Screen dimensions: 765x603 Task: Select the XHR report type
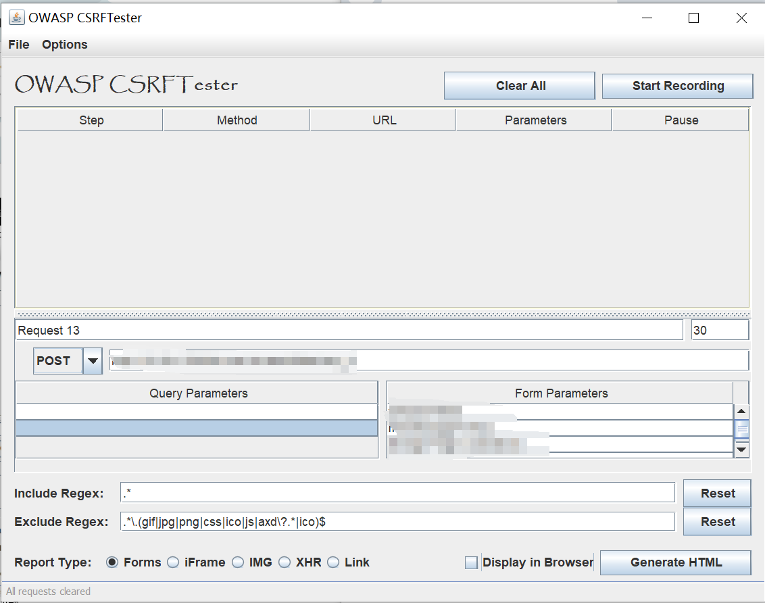(x=285, y=562)
